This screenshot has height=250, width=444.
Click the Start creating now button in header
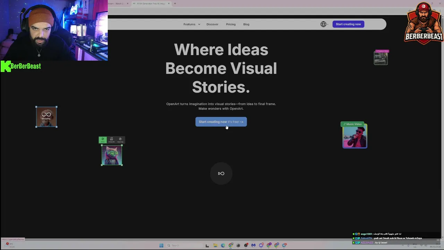tap(348, 24)
